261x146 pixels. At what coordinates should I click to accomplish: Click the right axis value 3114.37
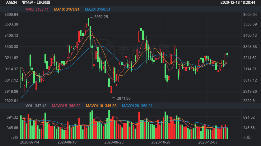coord(250,69)
